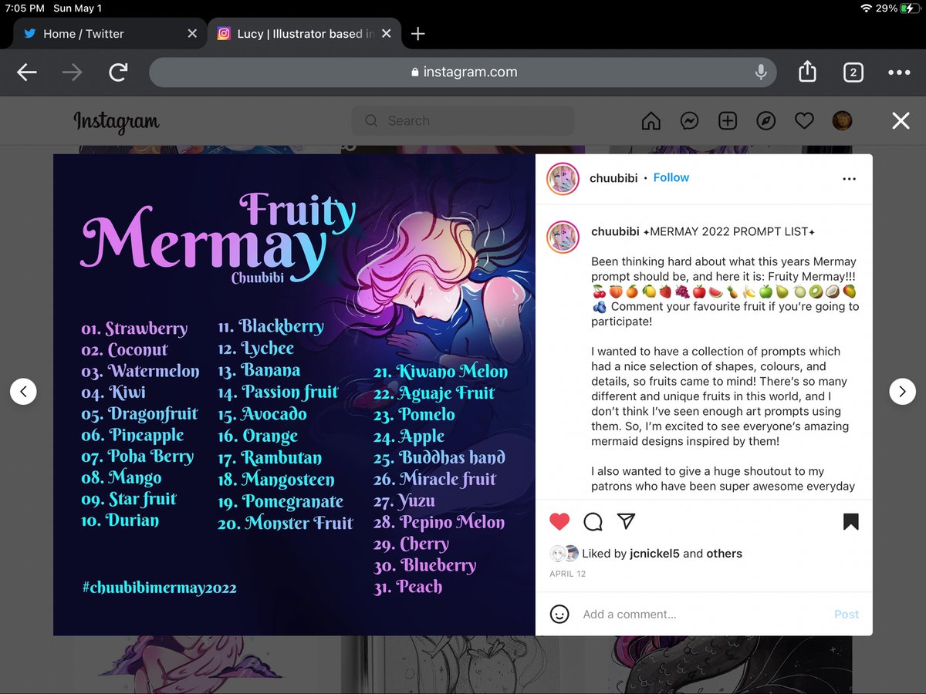The width and height of the screenshot is (926, 694).
Task: Click the Fruity Mermay prompt image
Action: [294, 395]
